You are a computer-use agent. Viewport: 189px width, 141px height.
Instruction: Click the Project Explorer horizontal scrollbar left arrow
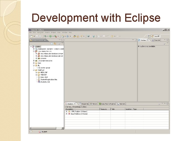pos(30,128)
